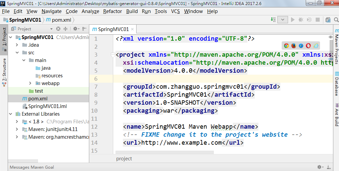339x171 pixels.
Task: Toggle the Maven Projects side panel
Action: (336, 46)
